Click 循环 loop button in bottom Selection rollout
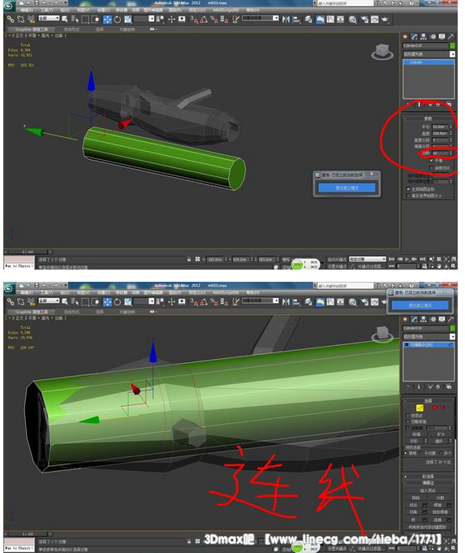The width and height of the screenshot is (465, 553). 439,441
